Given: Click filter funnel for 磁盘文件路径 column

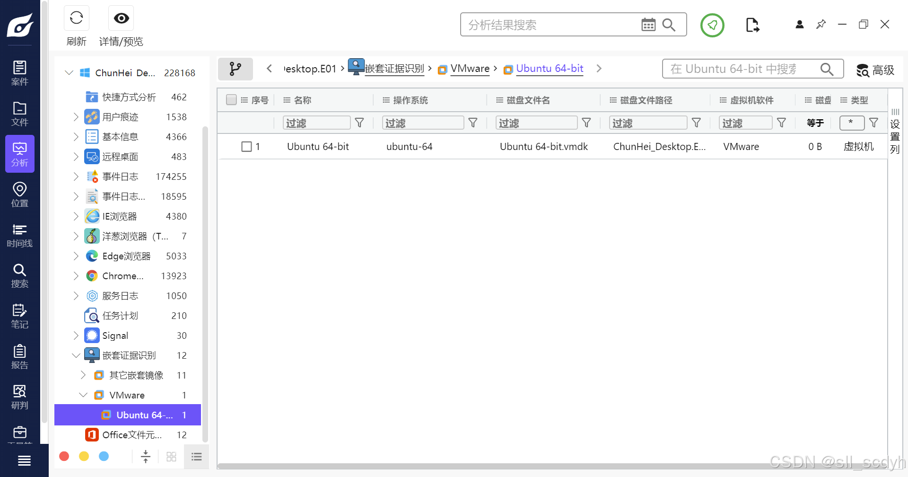Looking at the screenshot, I should tap(697, 123).
